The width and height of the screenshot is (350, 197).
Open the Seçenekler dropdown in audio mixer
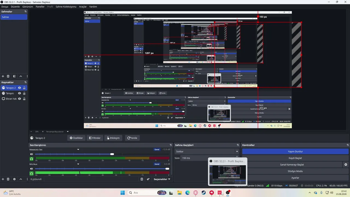pyautogui.click(x=162, y=179)
